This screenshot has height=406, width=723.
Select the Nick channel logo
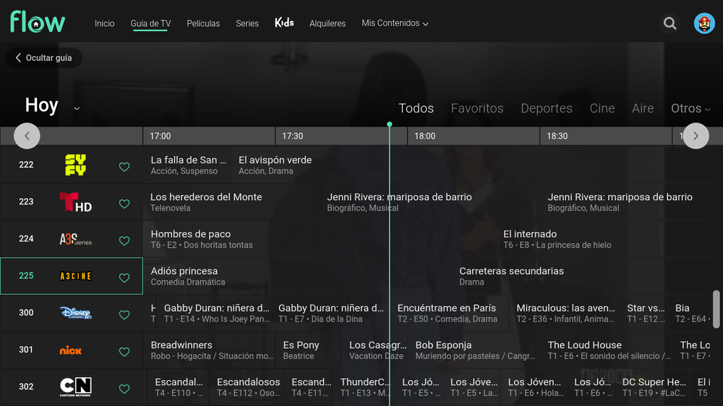coord(71,350)
